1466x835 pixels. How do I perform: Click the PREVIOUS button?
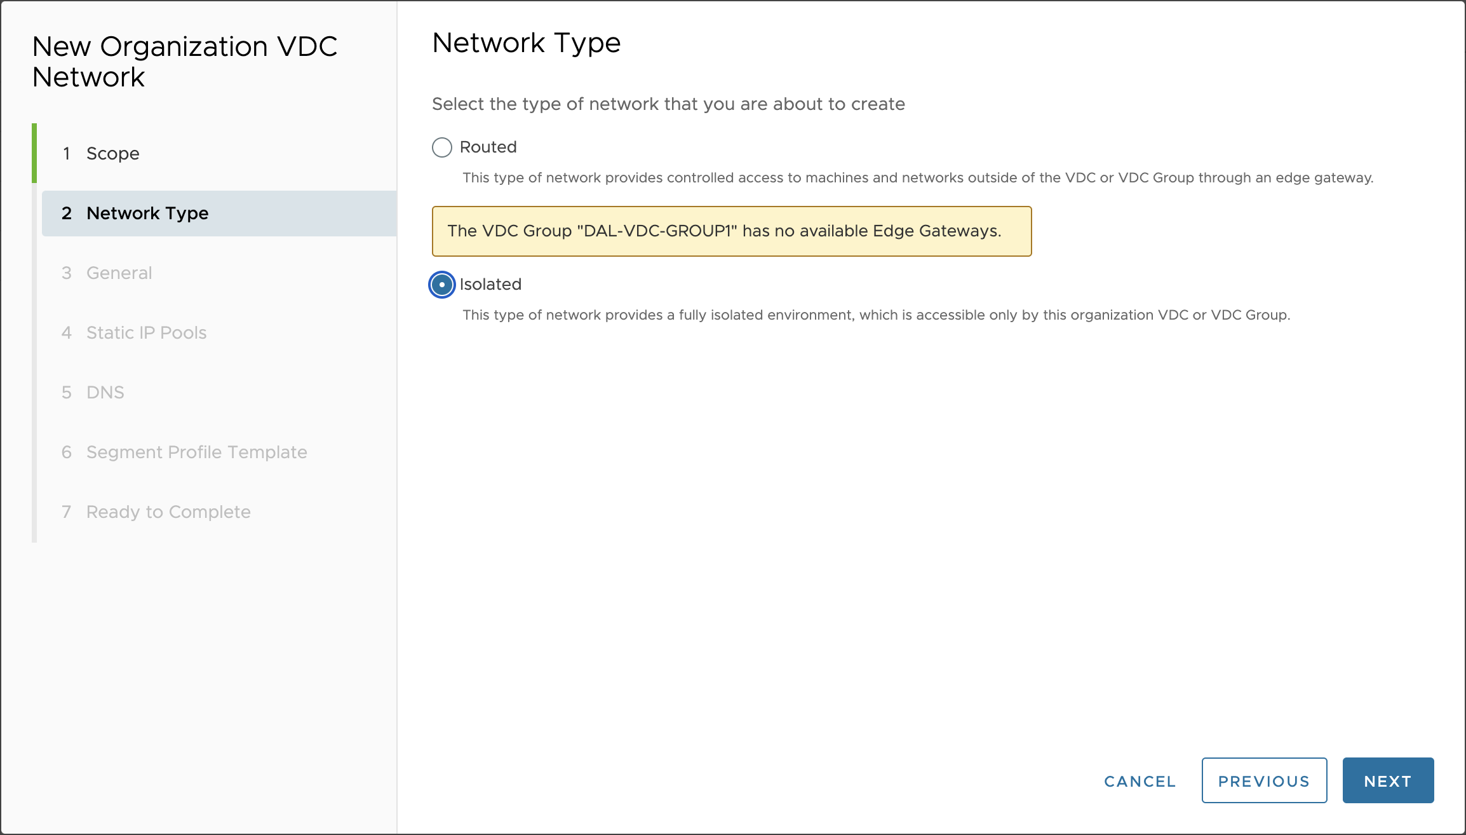pos(1264,781)
